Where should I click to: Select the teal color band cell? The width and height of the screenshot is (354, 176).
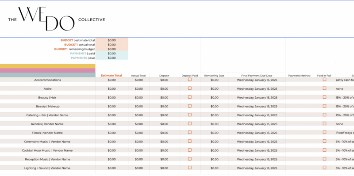(x=48, y=75)
